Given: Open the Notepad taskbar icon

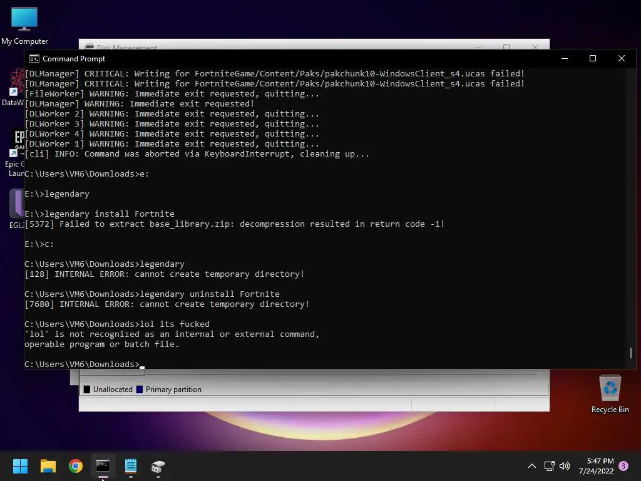Looking at the screenshot, I should click(131, 466).
